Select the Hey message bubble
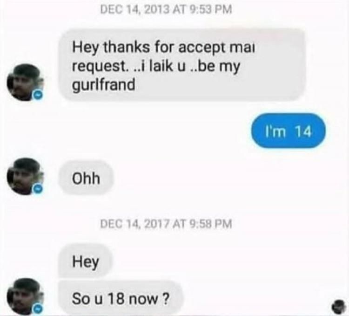The width and height of the screenshot is (349, 316). pos(86,261)
